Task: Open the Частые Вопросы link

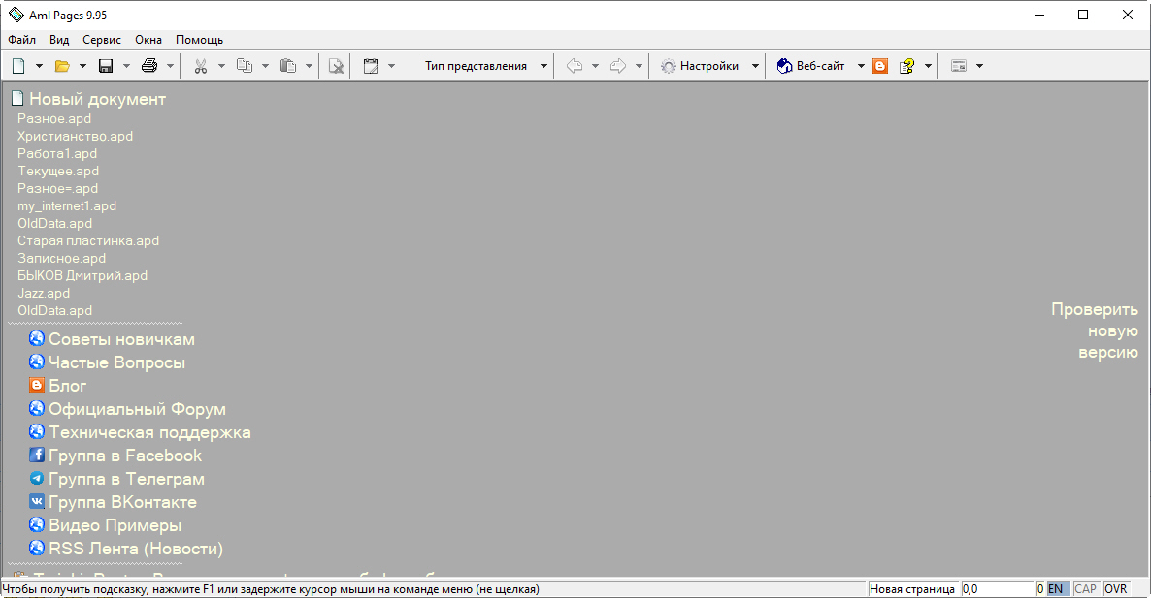Action: coord(116,362)
